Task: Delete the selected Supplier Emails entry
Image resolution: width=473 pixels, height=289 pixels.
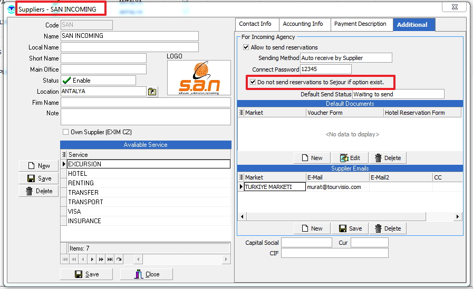Action: [x=387, y=228]
